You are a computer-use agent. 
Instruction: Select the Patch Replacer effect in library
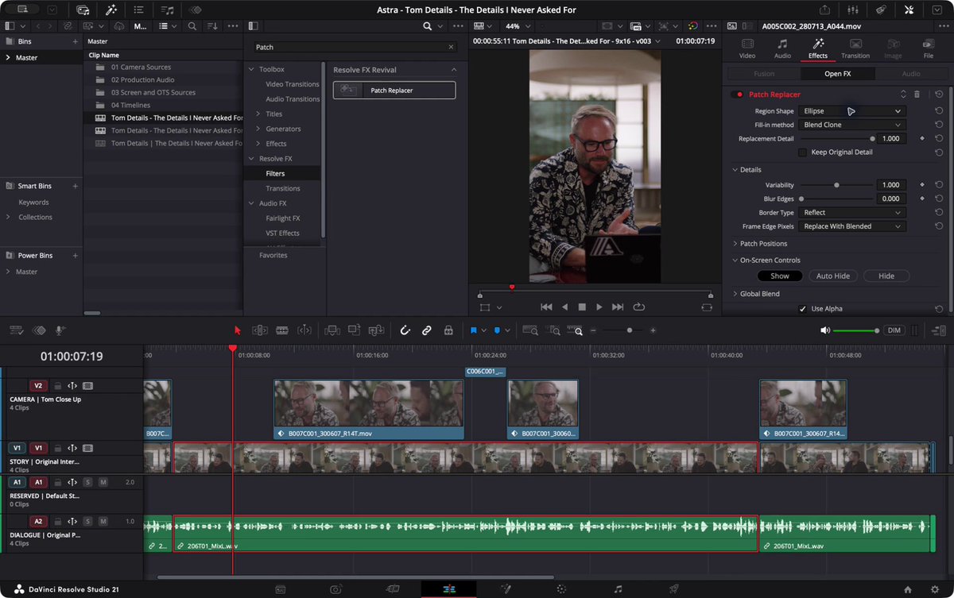[x=394, y=91]
